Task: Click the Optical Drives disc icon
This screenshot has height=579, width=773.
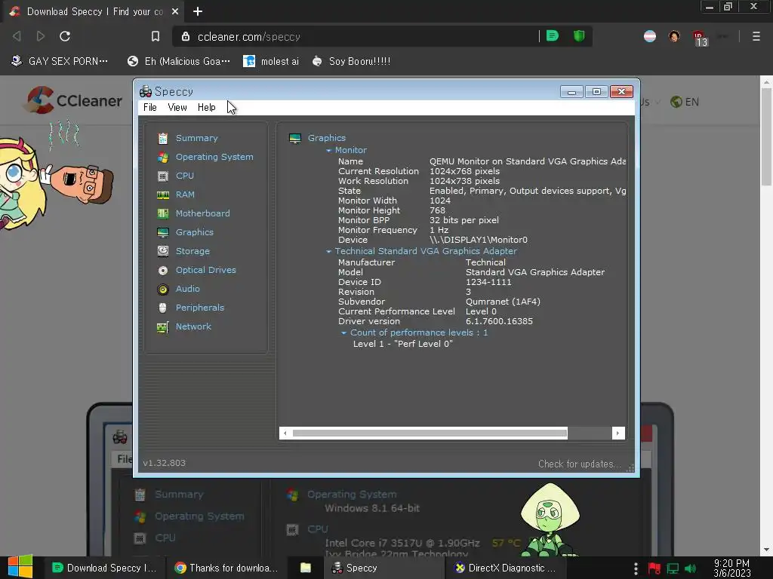Action: point(163,271)
